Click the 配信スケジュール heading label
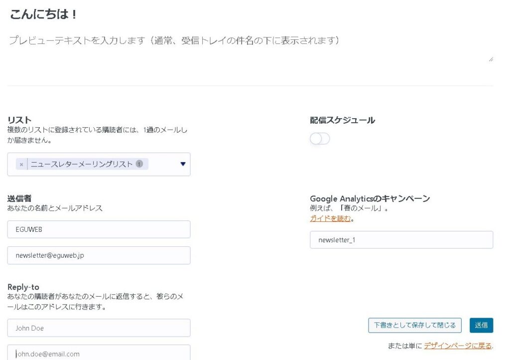510x360 pixels. pos(342,120)
